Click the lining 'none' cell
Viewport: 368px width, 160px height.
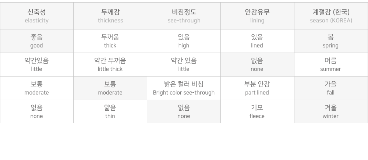pos(257,64)
